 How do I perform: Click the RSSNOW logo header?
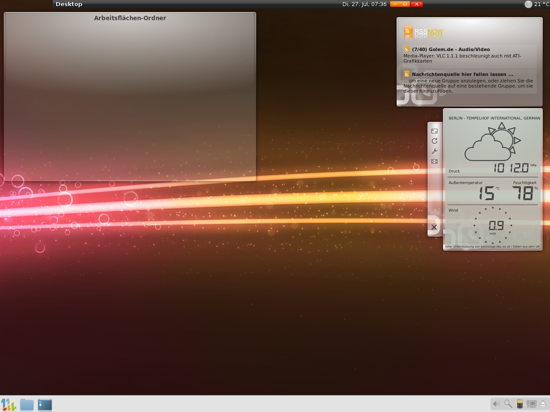pos(423,32)
